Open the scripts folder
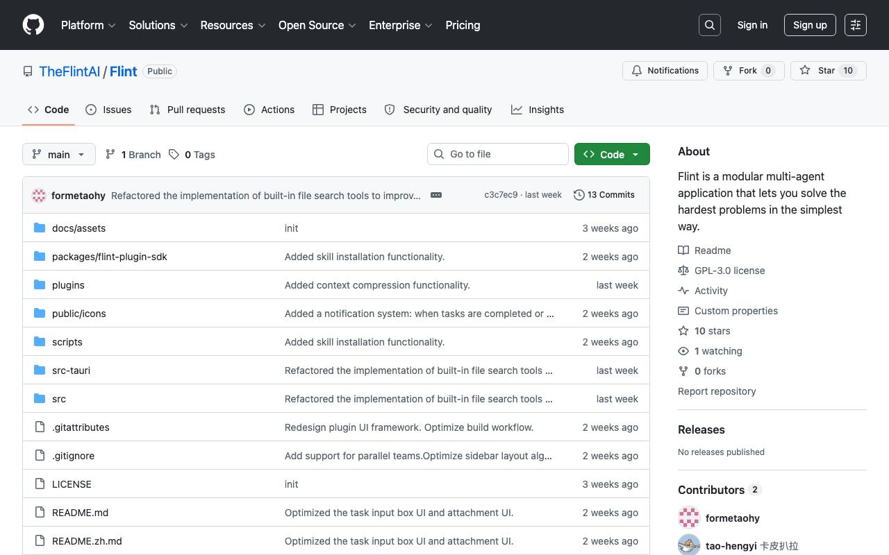This screenshot has height=555, width=889. pyautogui.click(x=67, y=342)
